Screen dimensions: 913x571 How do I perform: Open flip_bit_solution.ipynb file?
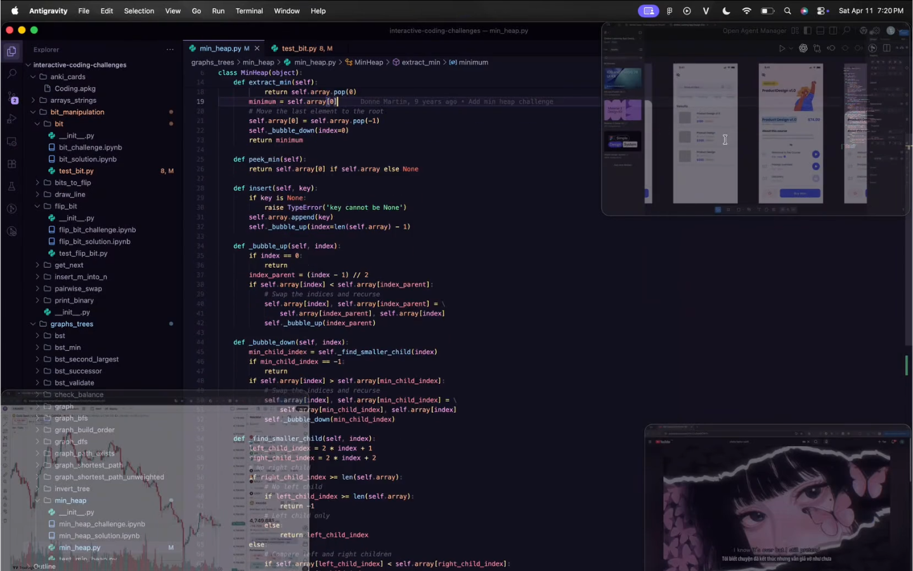(x=94, y=242)
